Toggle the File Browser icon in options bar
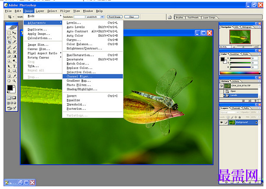Image resolution: width=266 pixels, height=189 pixels. tap(170, 17)
